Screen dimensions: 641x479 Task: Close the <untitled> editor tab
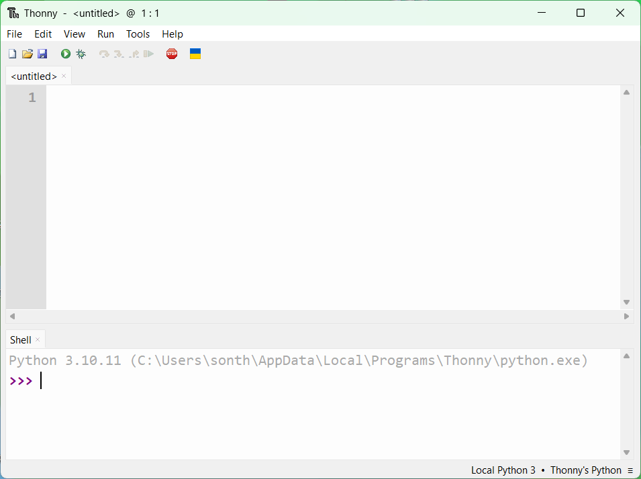[x=64, y=76]
